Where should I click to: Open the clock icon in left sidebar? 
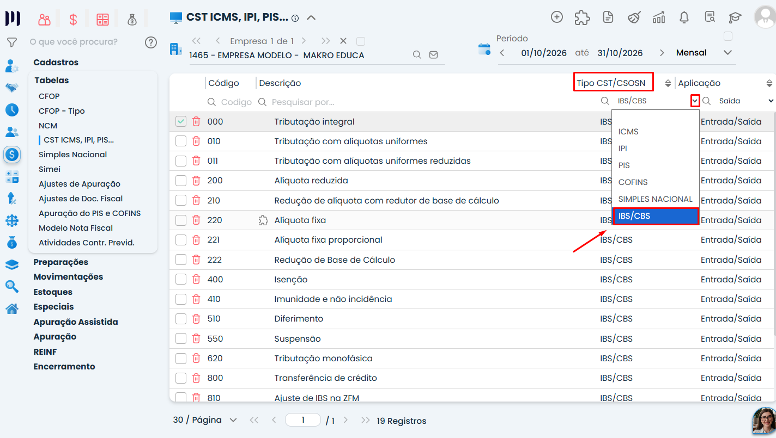click(x=12, y=110)
